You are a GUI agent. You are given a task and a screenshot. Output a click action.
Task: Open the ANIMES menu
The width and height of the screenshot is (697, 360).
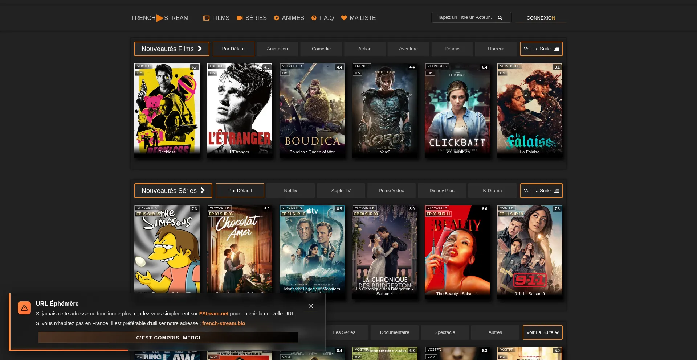tap(289, 18)
